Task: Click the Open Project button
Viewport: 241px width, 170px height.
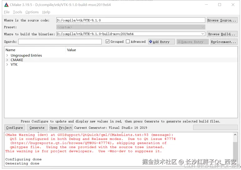Action: point(61,127)
